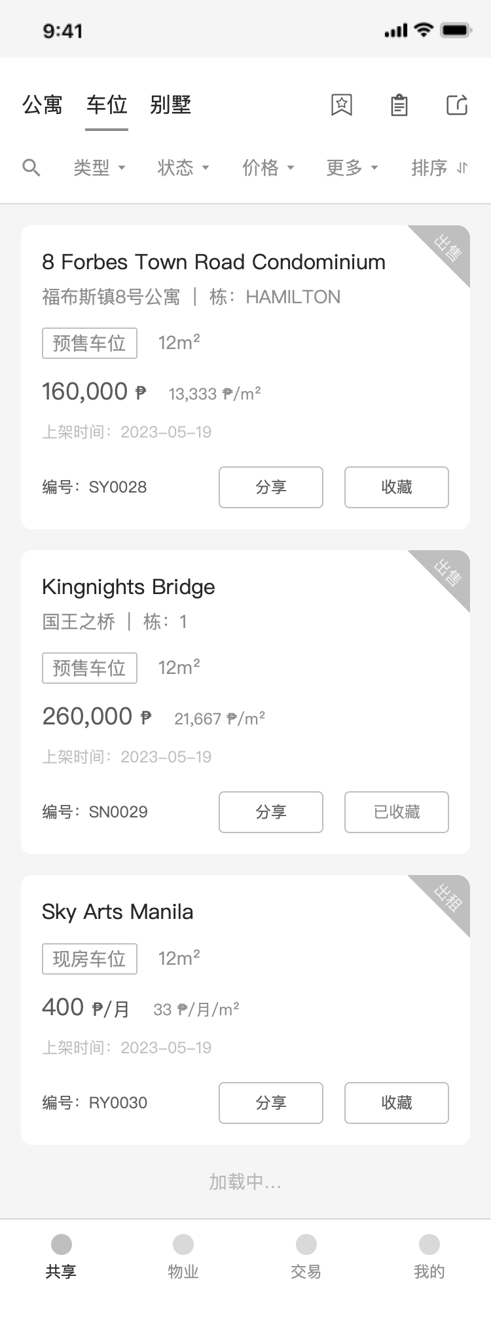Unfavorite Kingnights Bridge via 已收藏

(396, 812)
